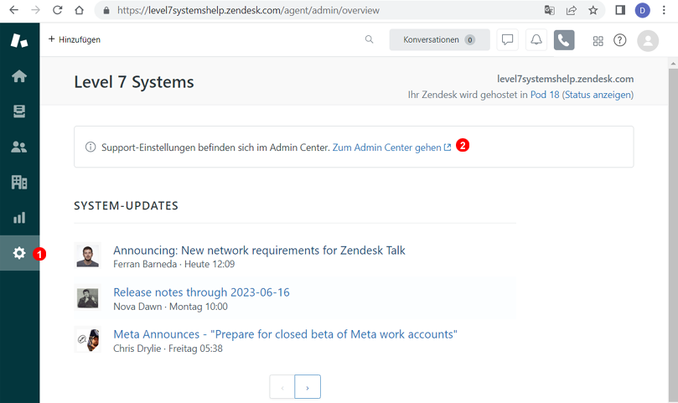Open Announcing New network requirements article

259,251
